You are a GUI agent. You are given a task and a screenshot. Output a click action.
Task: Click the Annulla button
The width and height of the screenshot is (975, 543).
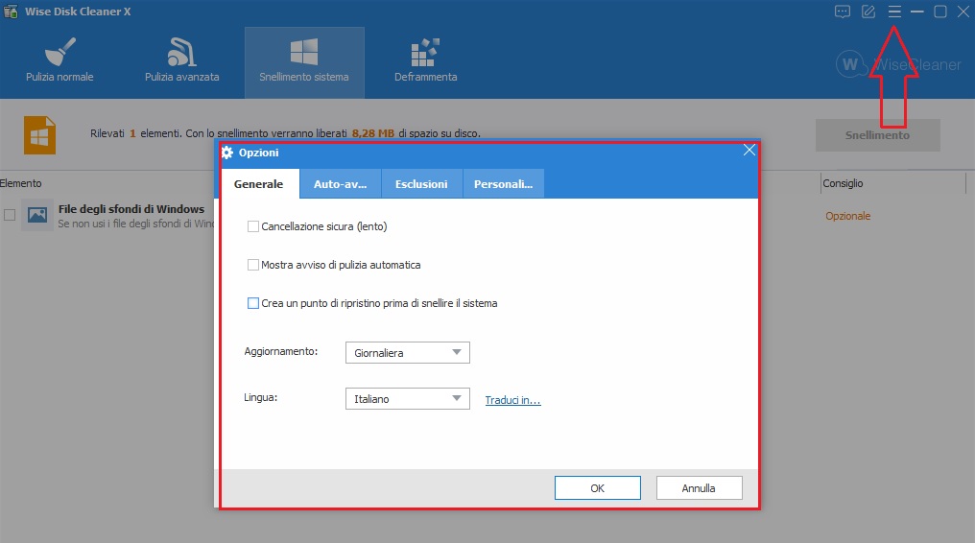699,487
